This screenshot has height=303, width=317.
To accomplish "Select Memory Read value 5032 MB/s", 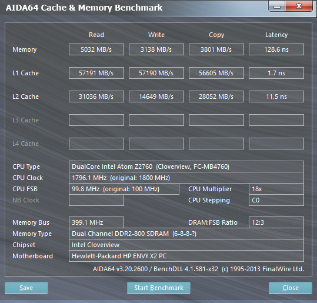I will [x=96, y=49].
